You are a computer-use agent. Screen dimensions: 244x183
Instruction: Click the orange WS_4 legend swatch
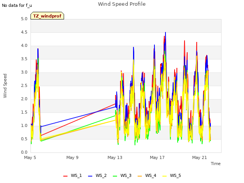pos(140,176)
